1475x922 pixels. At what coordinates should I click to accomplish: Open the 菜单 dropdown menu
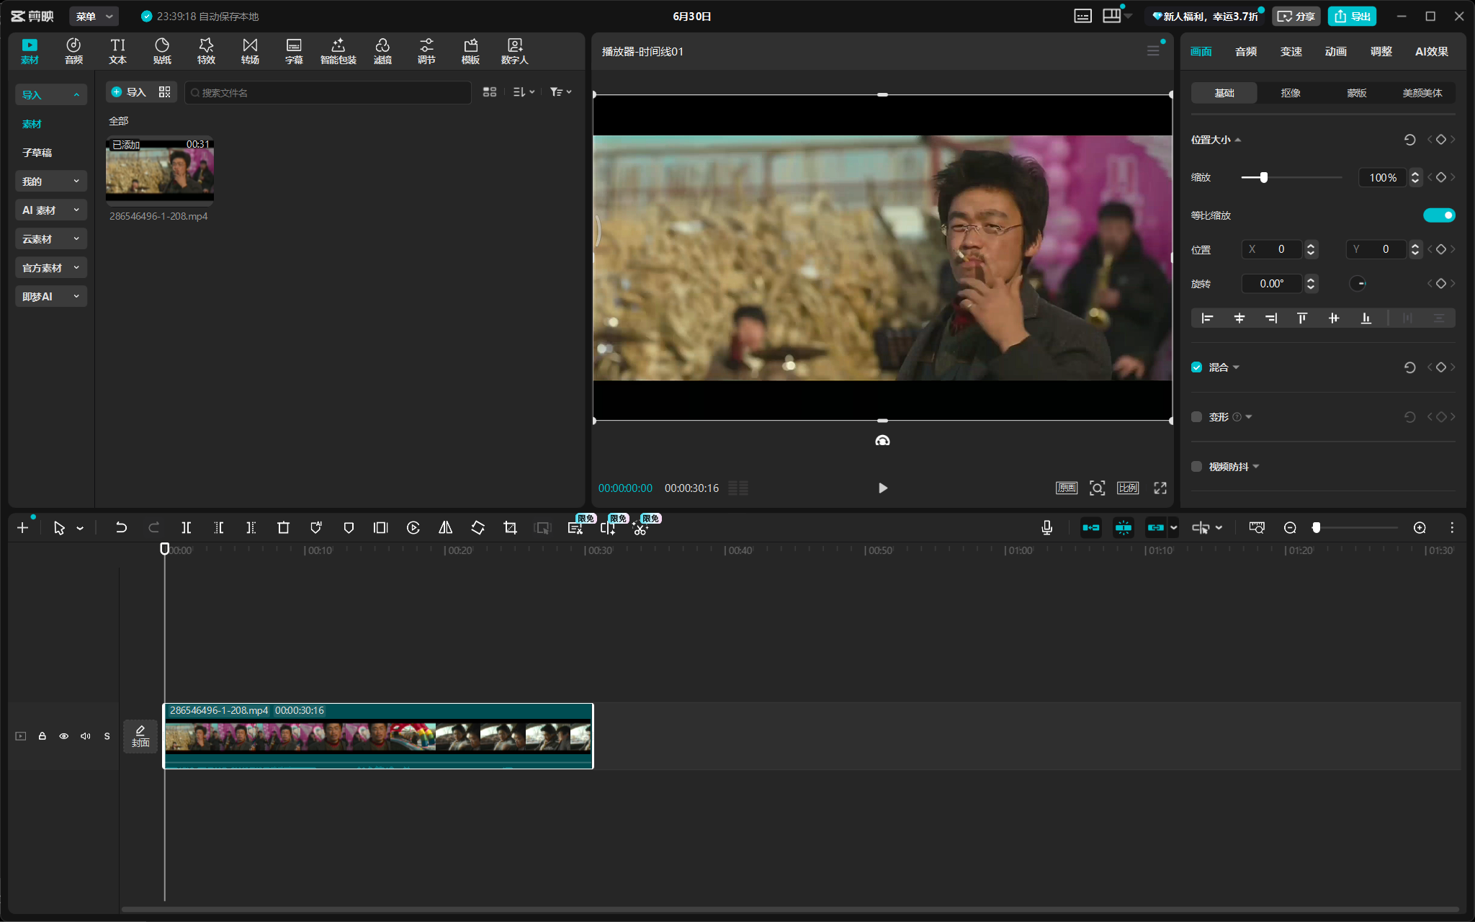pos(94,16)
